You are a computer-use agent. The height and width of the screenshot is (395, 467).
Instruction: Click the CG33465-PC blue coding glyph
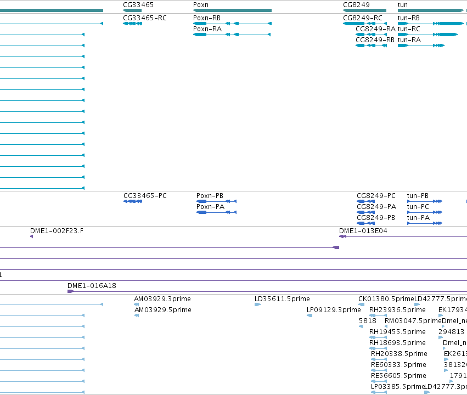[x=133, y=201]
